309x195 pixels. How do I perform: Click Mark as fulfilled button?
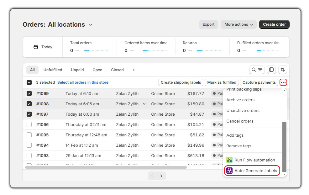[222, 82]
